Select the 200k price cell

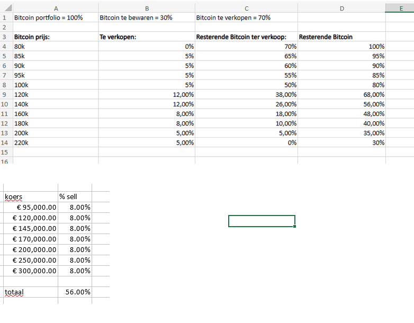[x=56, y=133]
